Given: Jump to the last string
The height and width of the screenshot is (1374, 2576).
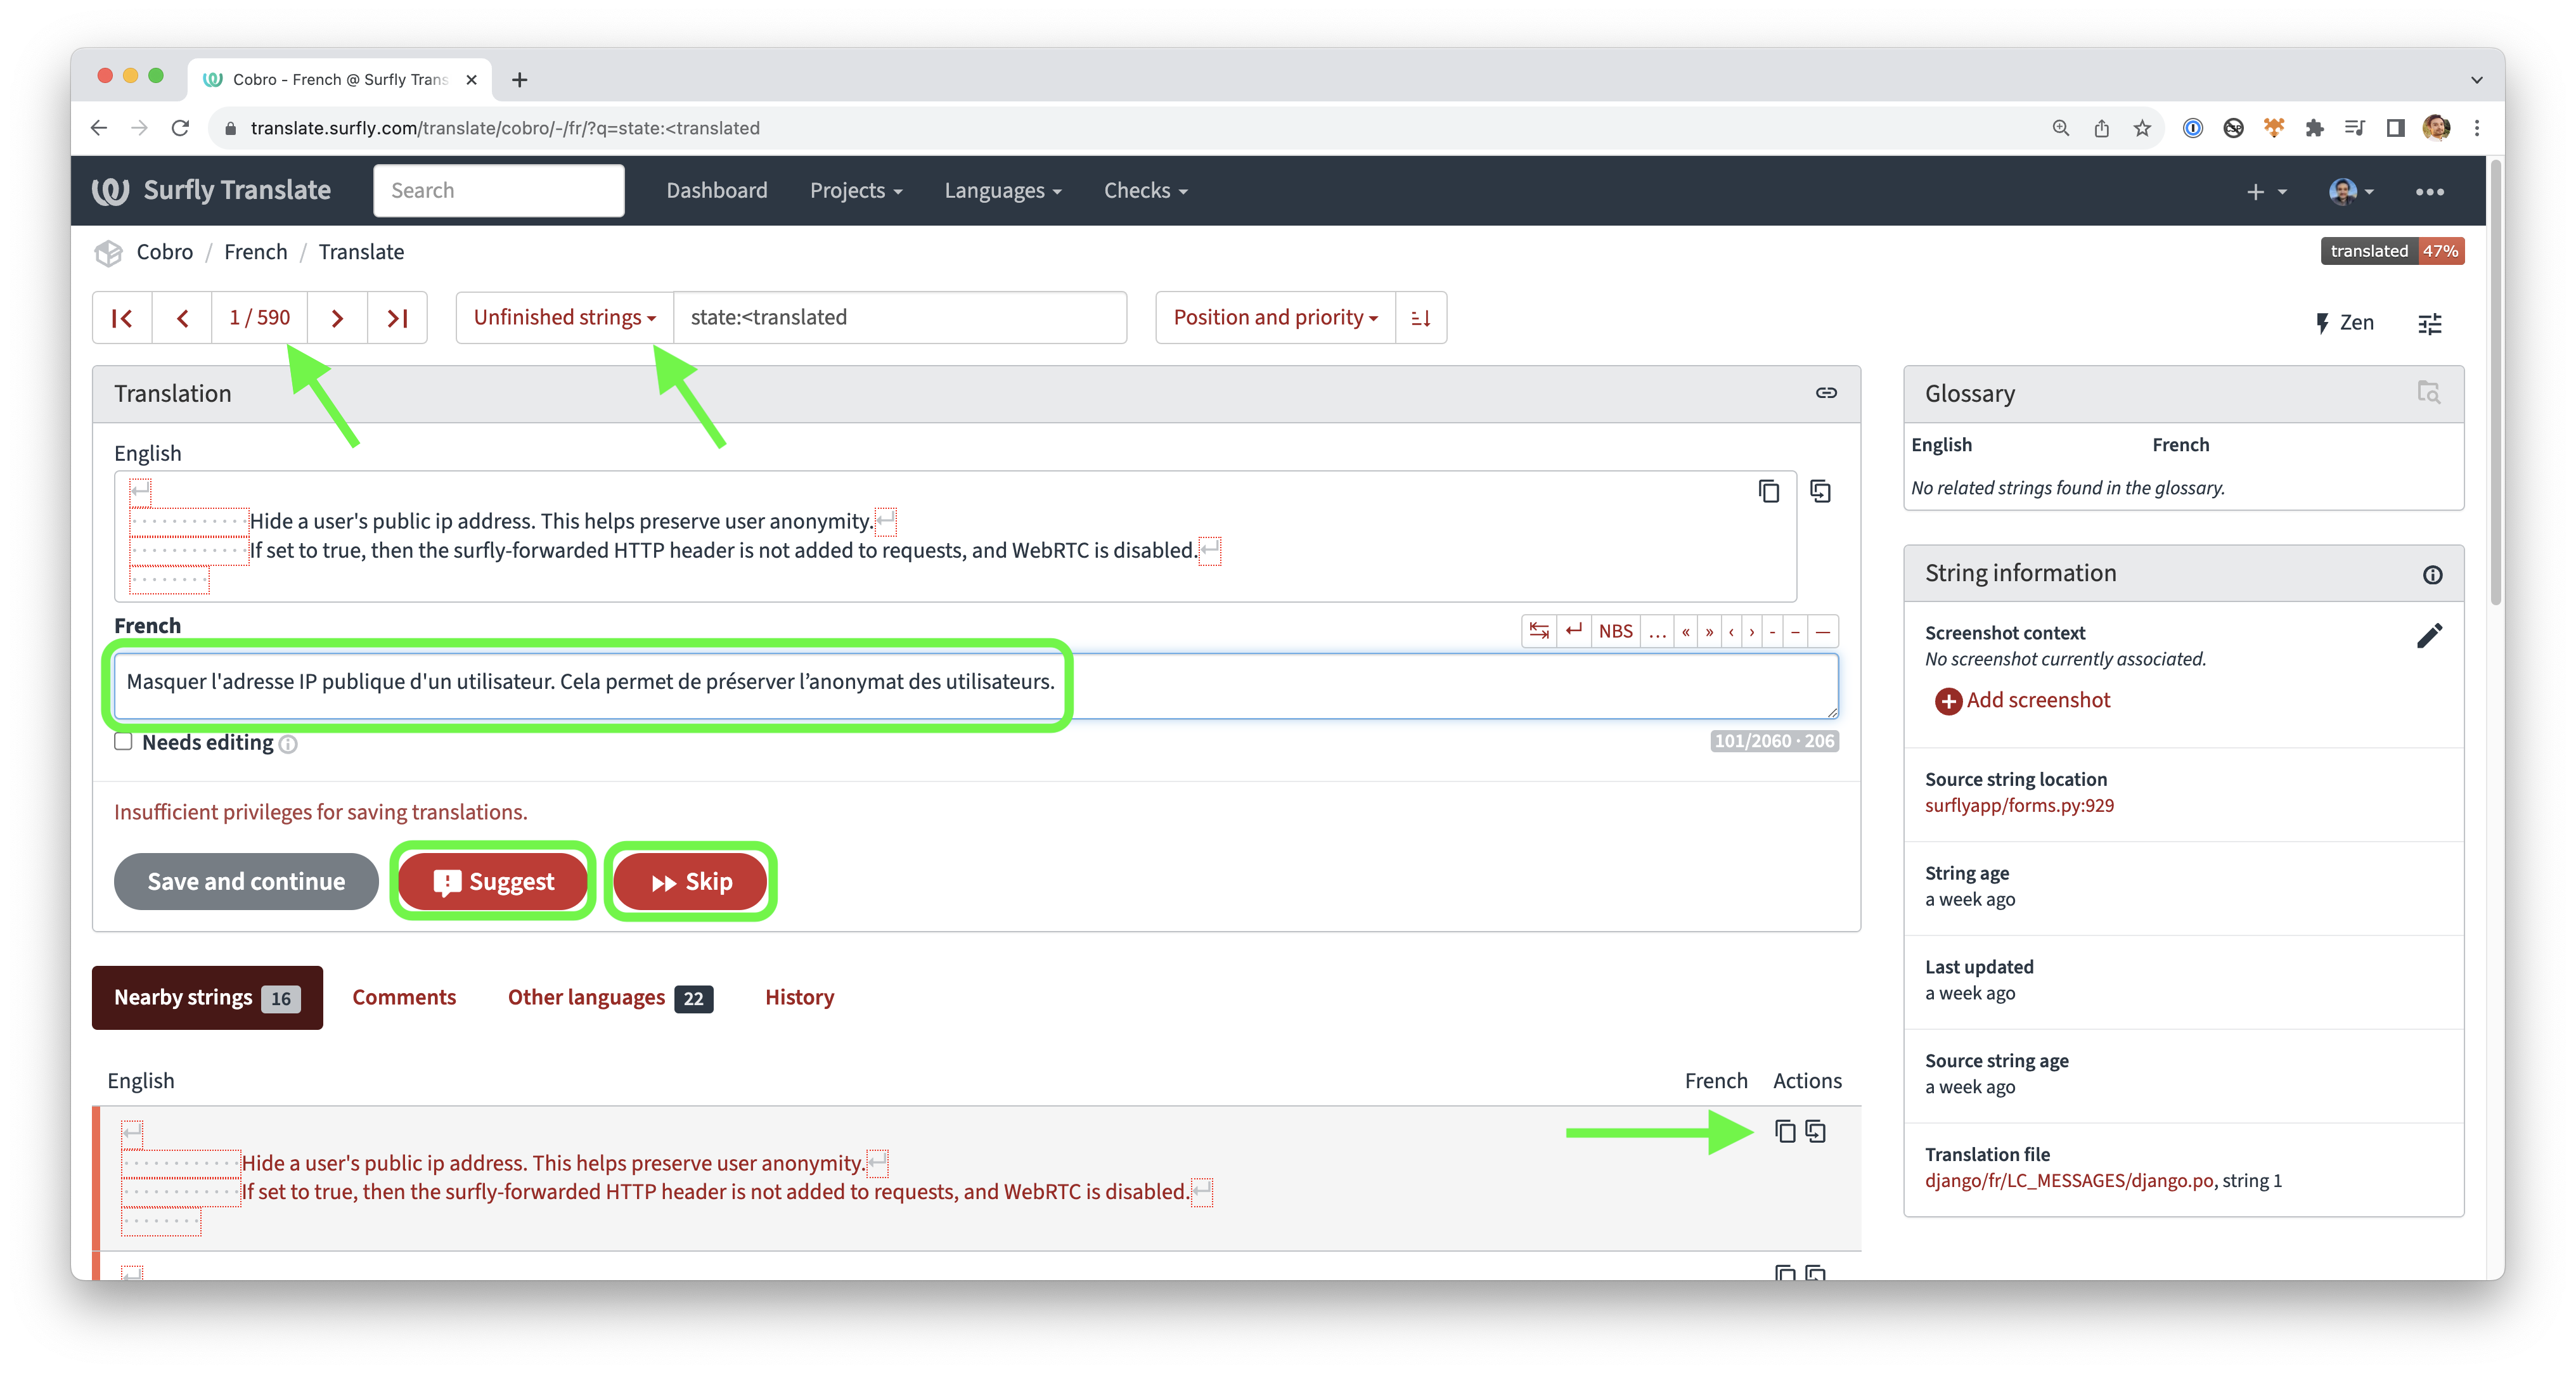Looking at the screenshot, I should tap(397, 318).
